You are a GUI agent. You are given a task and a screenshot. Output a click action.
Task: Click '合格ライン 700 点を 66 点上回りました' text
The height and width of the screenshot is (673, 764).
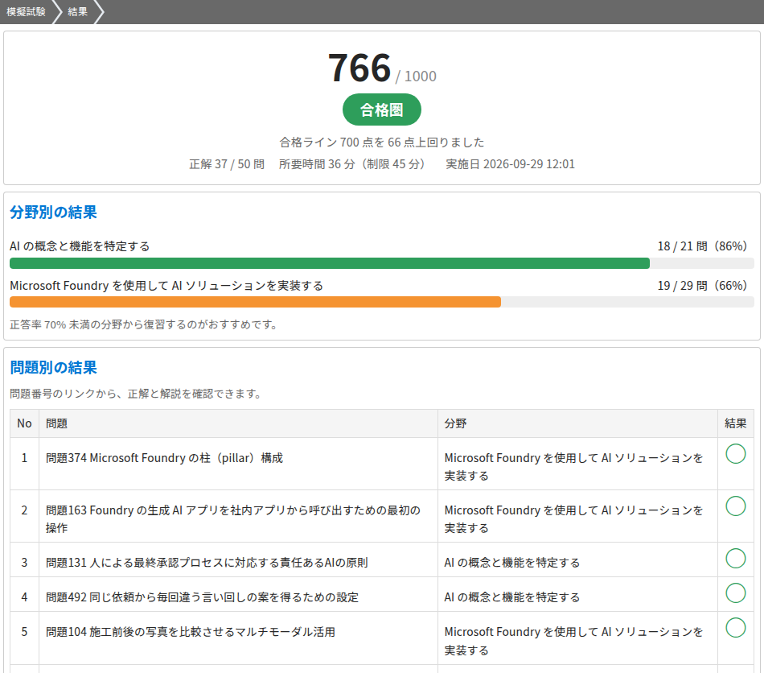coord(381,142)
